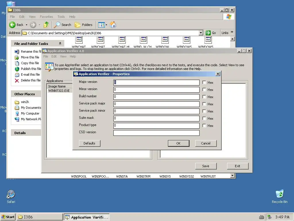Enable Hex for Build number
Image resolution: width=294 pixels, height=221 pixels.
pyautogui.click(x=204, y=97)
